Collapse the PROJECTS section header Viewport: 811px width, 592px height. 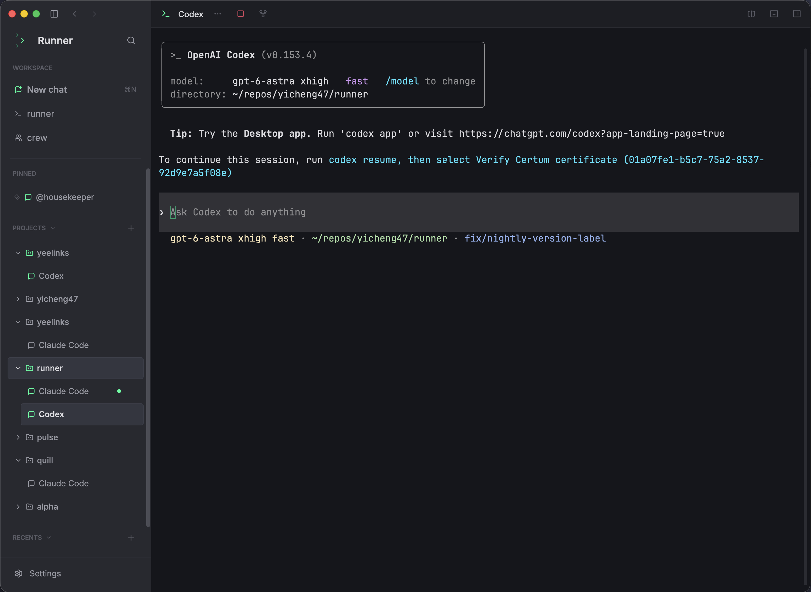34,228
